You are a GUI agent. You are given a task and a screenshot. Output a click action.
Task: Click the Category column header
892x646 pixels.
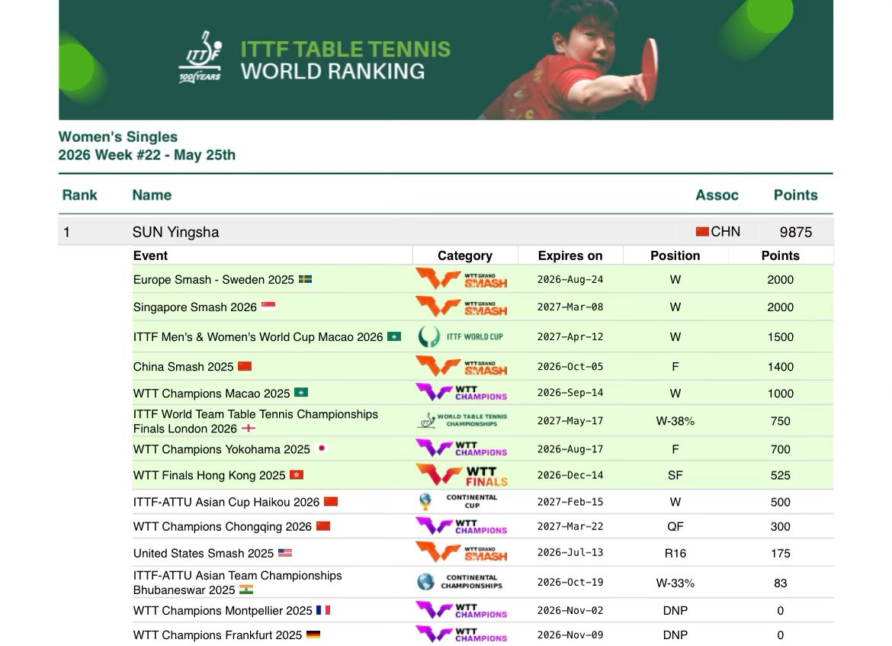pyautogui.click(x=465, y=256)
